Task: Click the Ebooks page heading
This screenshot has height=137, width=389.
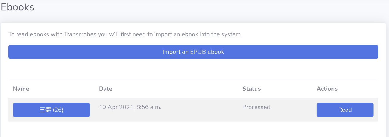Action: [x=17, y=7]
